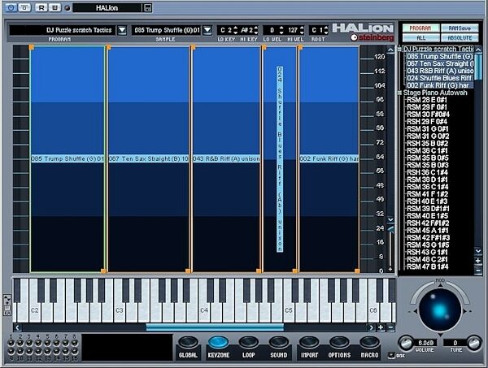Select the 085 Trump Shuffle keyzone label
The image size is (488, 368).
[68, 159]
